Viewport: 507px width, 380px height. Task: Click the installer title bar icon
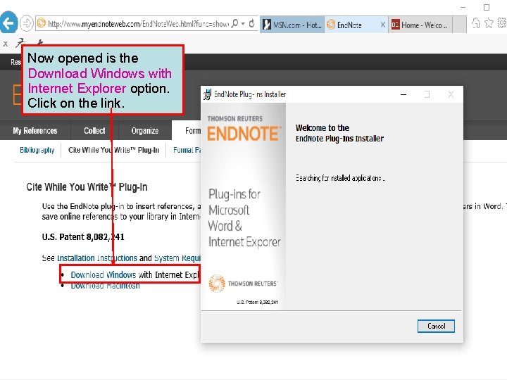point(207,94)
